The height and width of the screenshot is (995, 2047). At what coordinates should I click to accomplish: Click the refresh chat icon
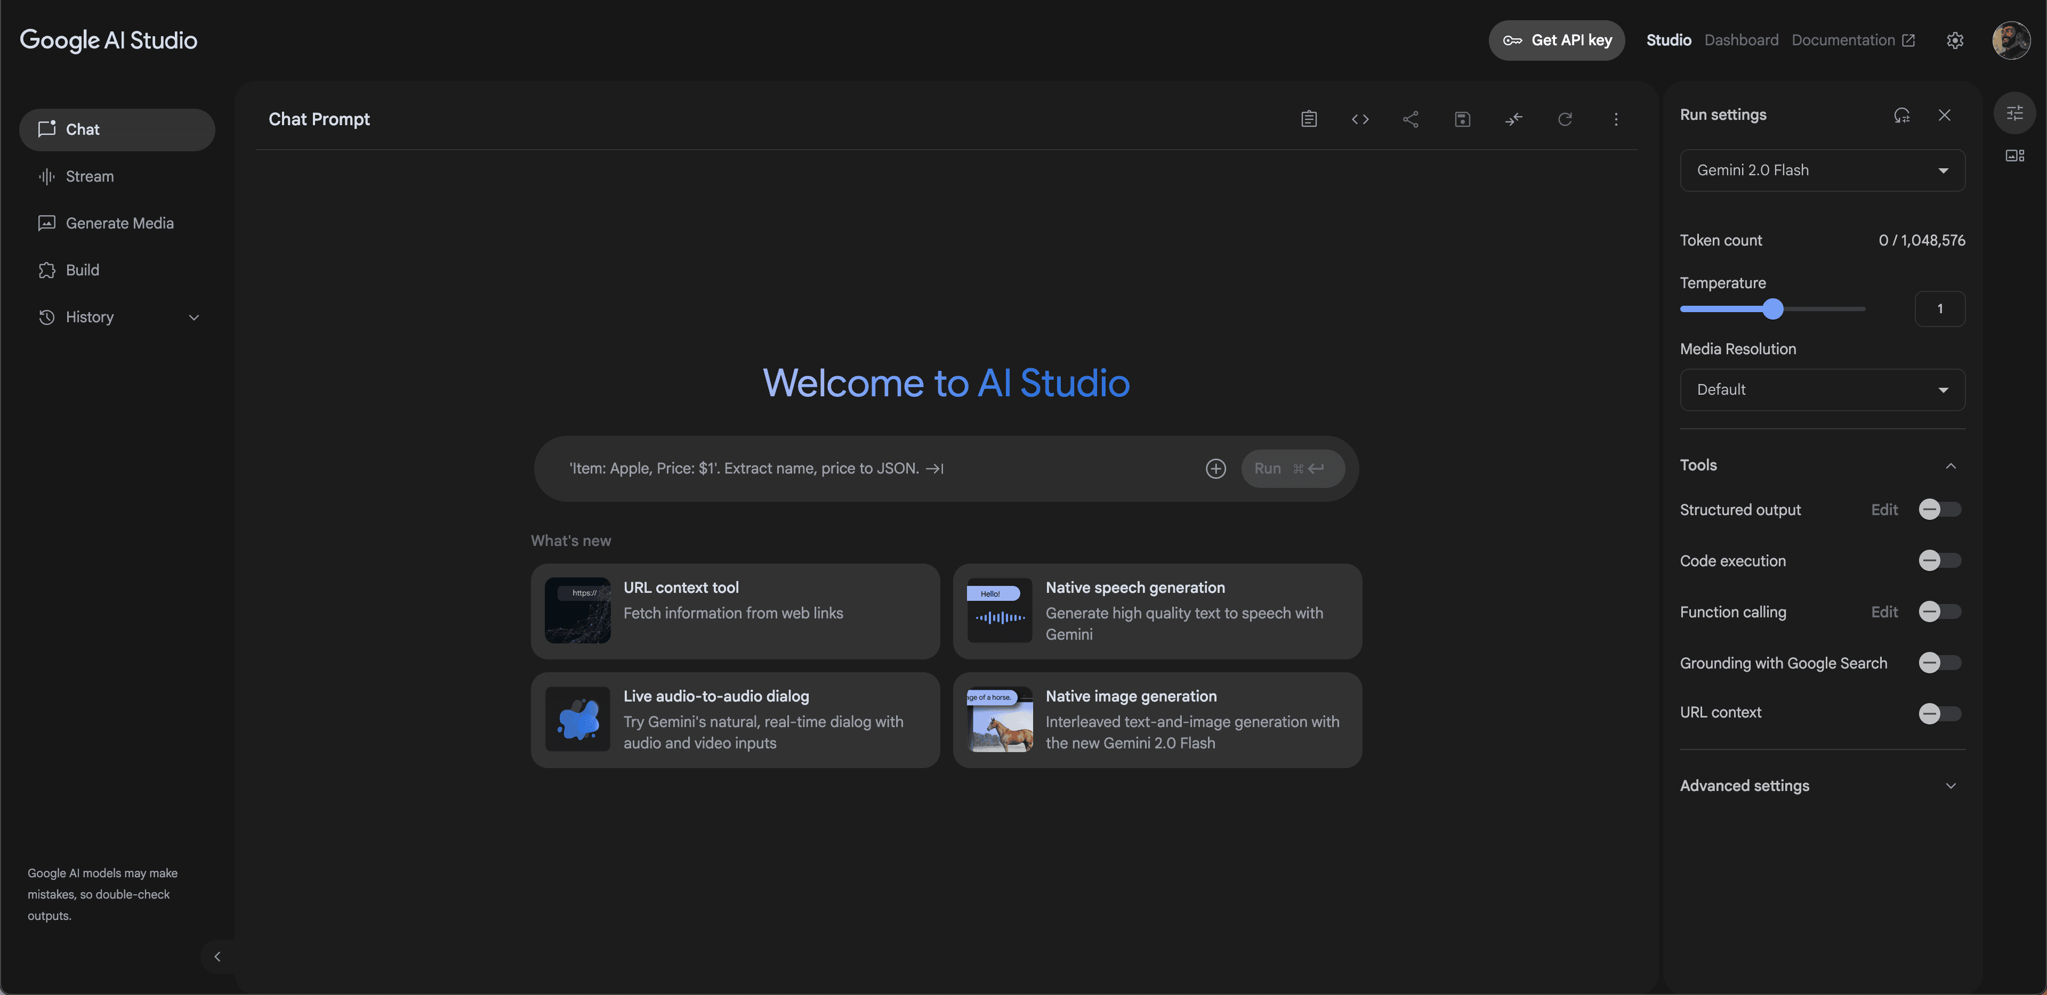(1565, 119)
